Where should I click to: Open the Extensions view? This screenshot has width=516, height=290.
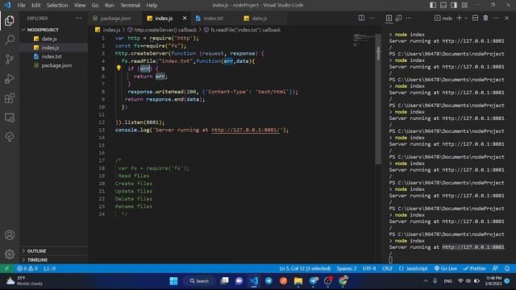(10, 98)
